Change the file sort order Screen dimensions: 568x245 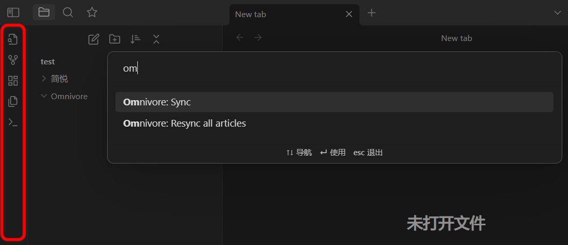click(135, 39)
